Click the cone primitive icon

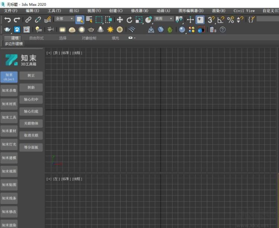(100, 29)
